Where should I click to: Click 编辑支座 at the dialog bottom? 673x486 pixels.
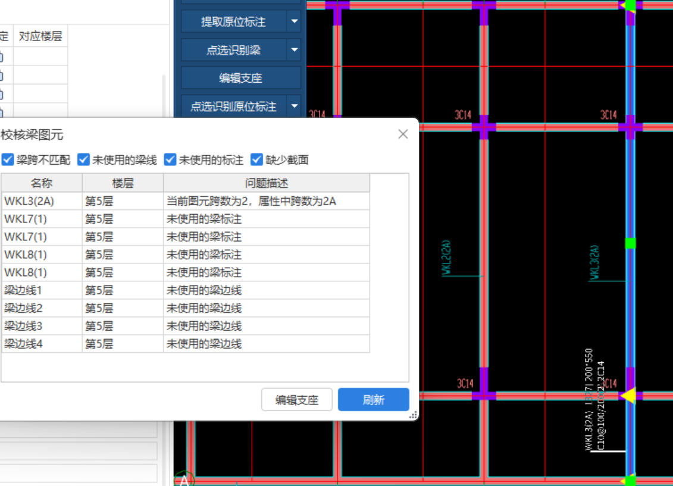296,399
